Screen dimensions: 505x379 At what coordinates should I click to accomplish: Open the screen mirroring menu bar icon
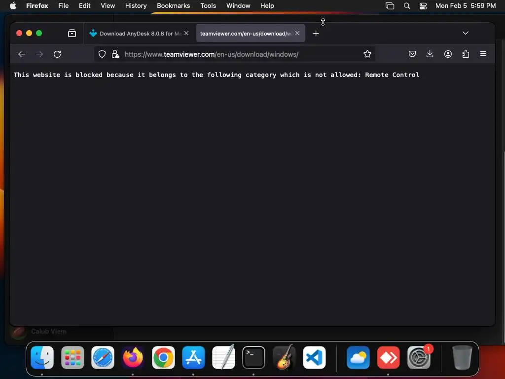pyautogui.click(x=390, y=6)
